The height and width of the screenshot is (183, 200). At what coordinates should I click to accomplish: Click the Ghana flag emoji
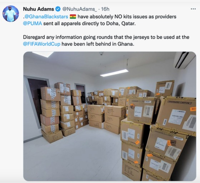pos(73,17)
